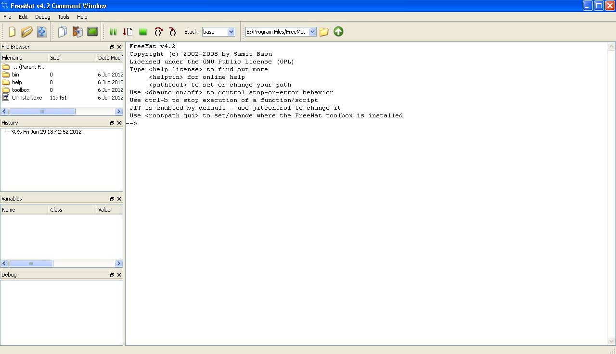The height and width of the screenshot is (354, 616).
Task: Select the Fri Jun 29 history entry
Action: [47, 132]
